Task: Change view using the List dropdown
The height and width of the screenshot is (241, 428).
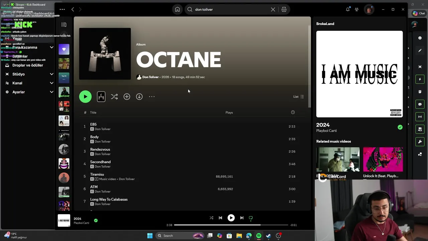Action: tap(299, 97)
